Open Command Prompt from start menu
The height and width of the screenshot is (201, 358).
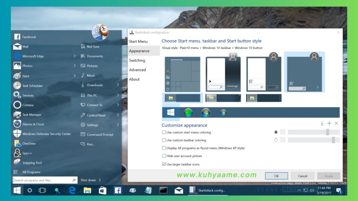100,135
